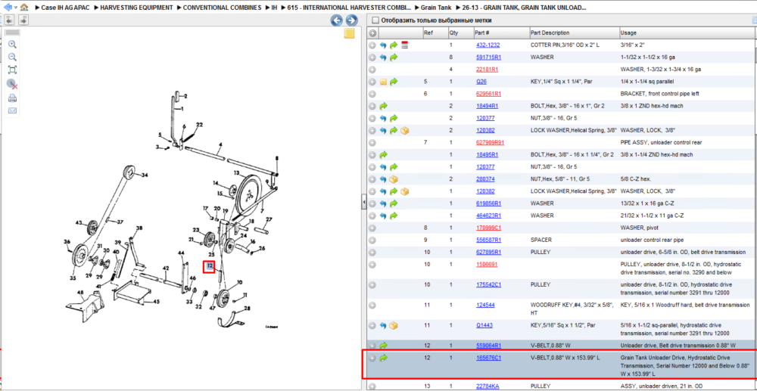Image resolution: width=757 pixels, height=391 pixels.
Task: Open part link 22784KA
Action: click(487, 386)
